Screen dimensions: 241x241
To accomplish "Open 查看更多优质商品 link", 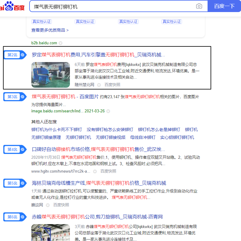I will pyautogui.click(x=50, y=30).
